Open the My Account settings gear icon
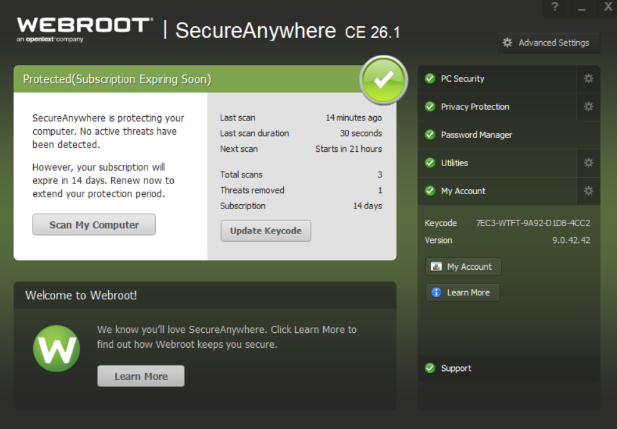The image size is (617, 429). 588,191
